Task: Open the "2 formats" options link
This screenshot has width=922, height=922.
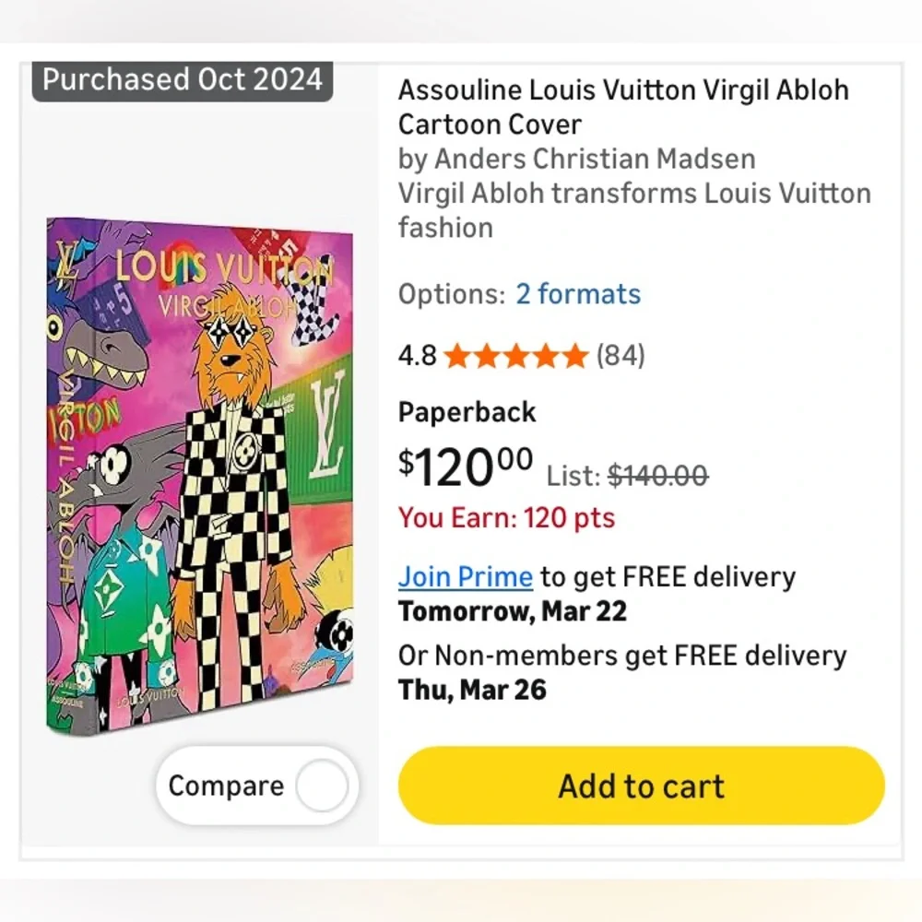Action: click(x=579, y=294)
